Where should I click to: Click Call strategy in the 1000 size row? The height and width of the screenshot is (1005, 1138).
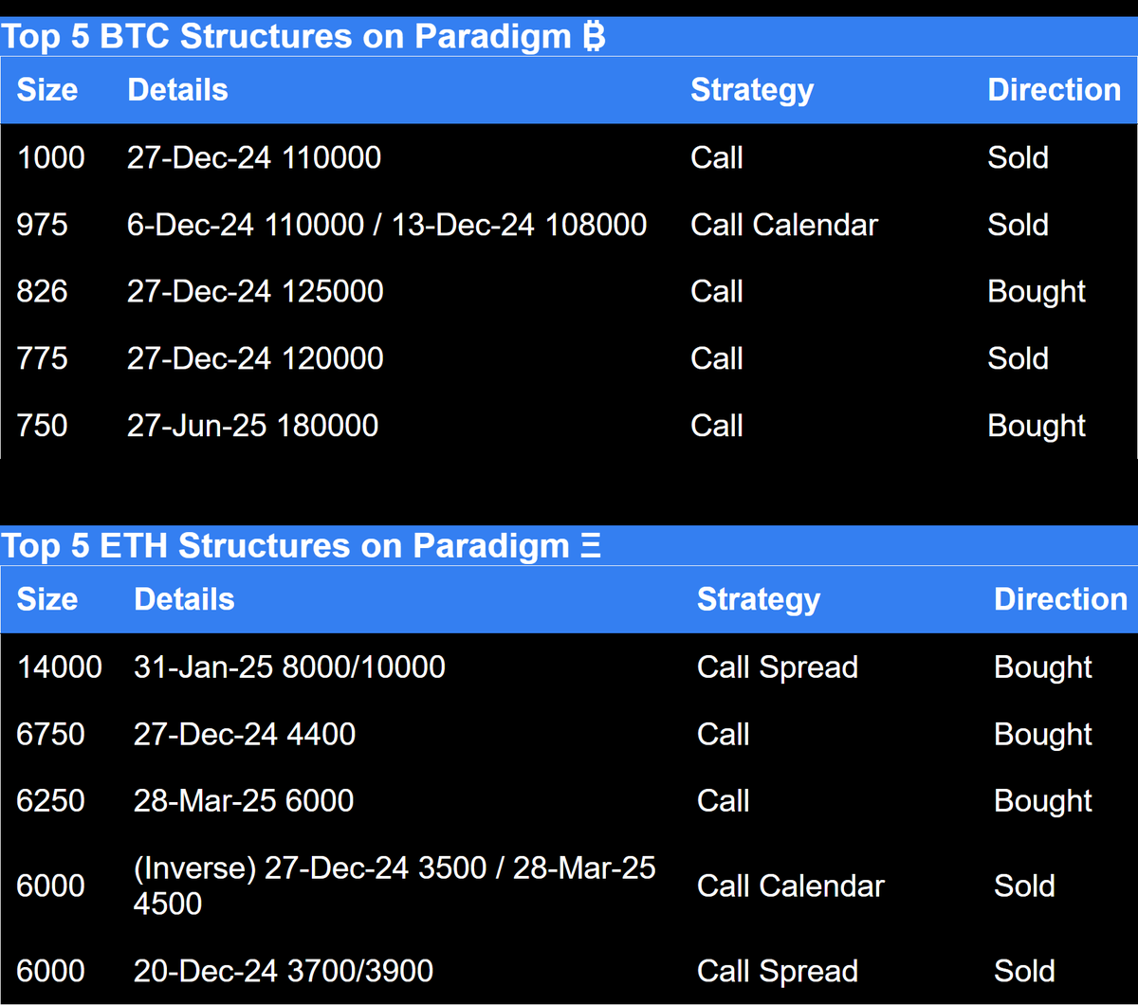coord(717,157)
